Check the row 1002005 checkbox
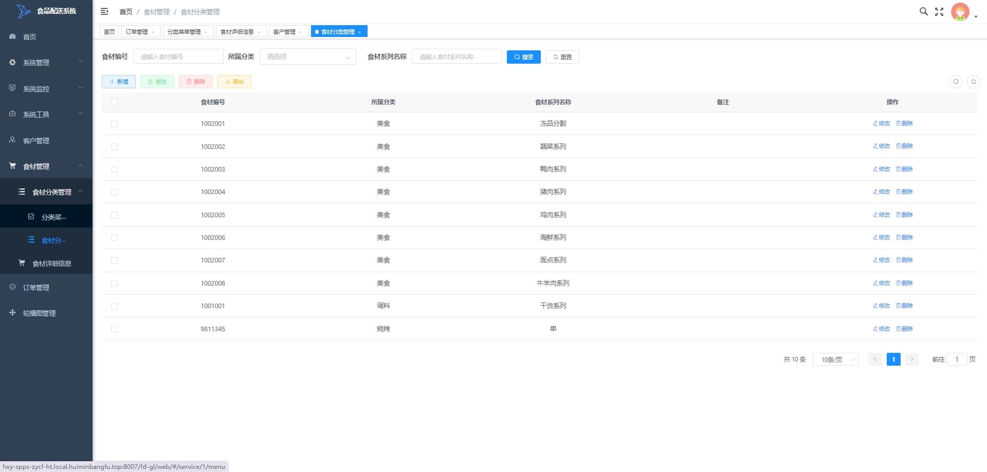Screen dimensions: 987x472 coord(114,215)
